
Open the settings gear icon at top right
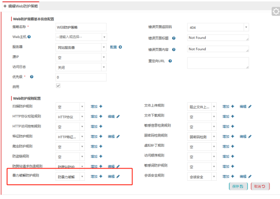(276, 12)
